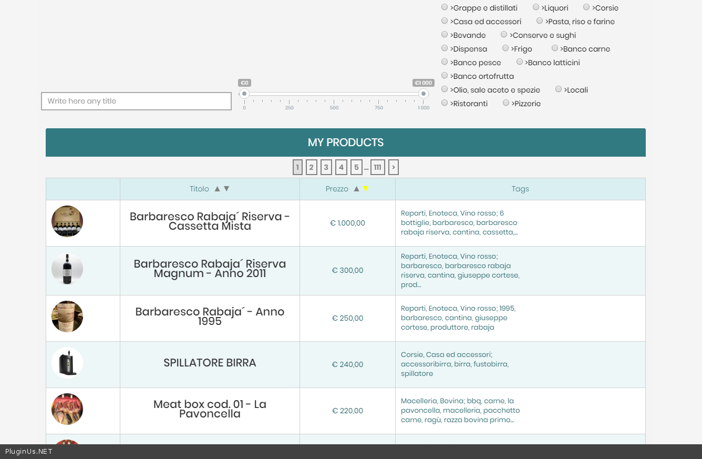The image size is (702, 459).
Task: Click the minimum price slider handle
Action: [244, 94]
